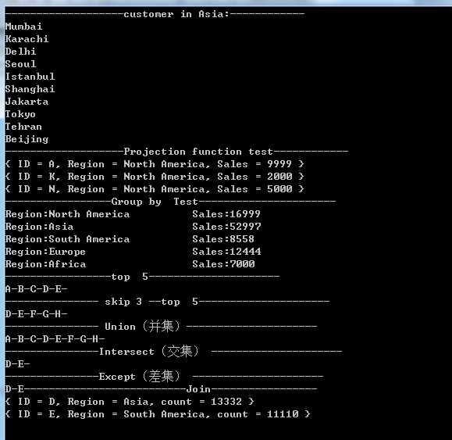Click the 'Except (差集)' header line
Screen dimensions: 452x440
coord(164,376)
